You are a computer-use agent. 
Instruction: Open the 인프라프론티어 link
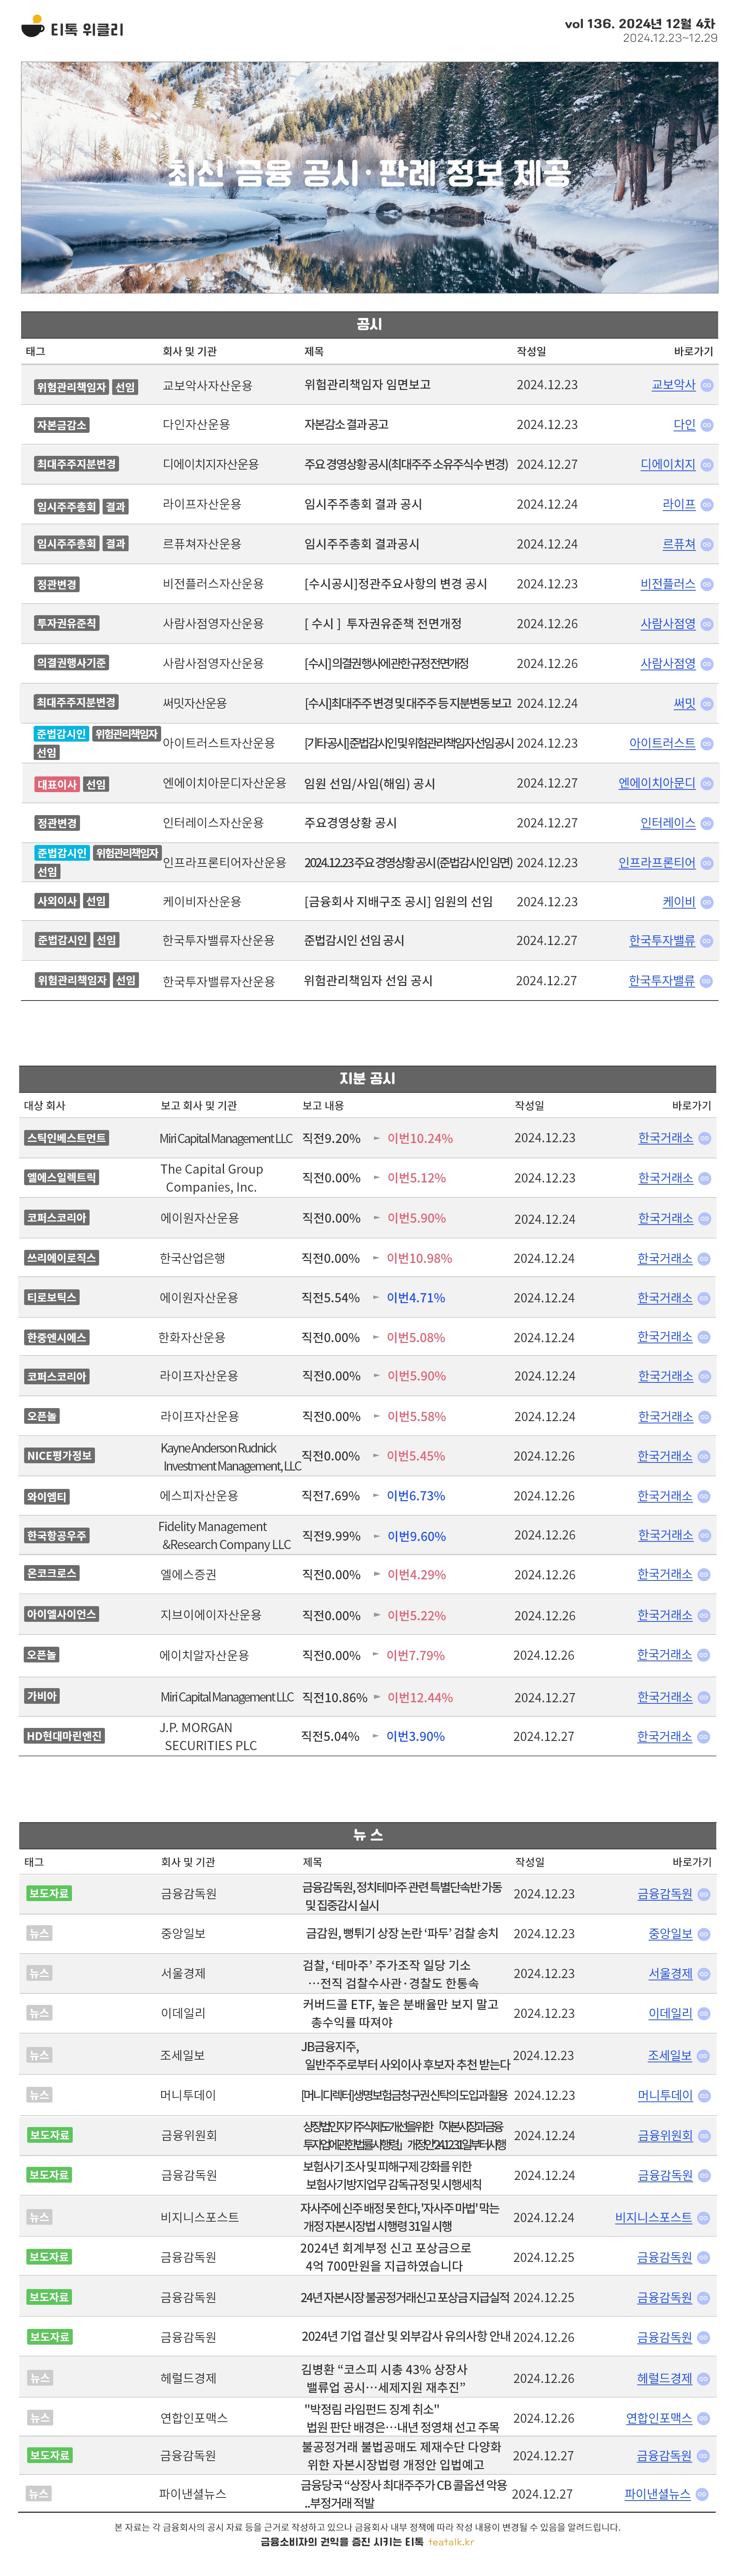pos(657,863)
